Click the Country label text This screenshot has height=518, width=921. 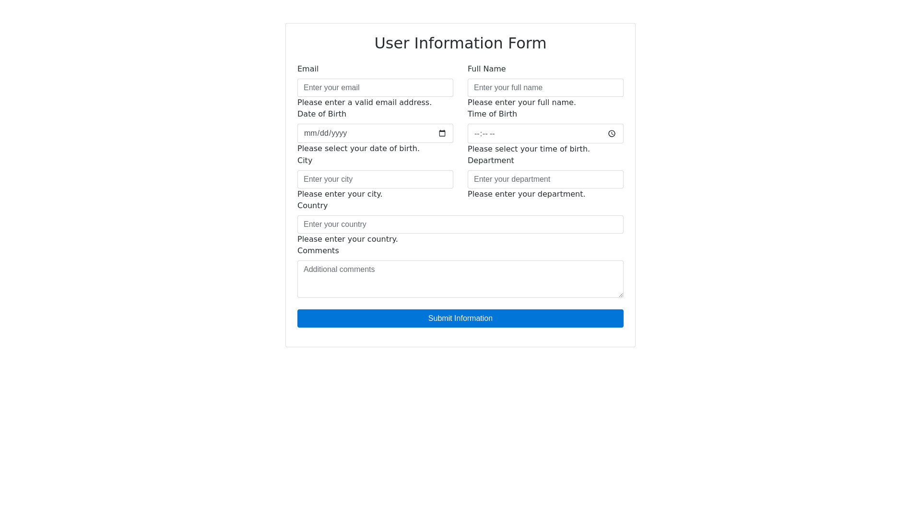tap(312, 206)
